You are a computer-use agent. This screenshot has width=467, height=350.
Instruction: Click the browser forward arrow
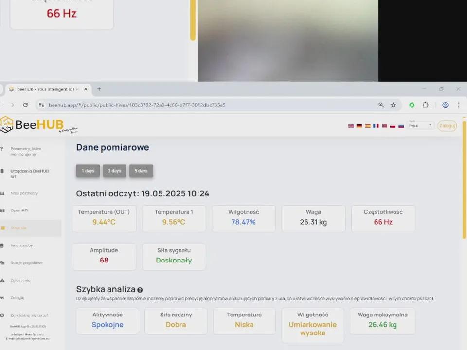click(x=12, y=105)
